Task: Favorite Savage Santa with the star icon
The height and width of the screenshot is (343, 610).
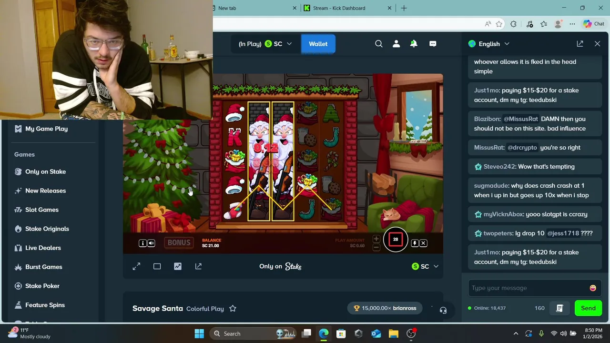Action: (233, 309)
